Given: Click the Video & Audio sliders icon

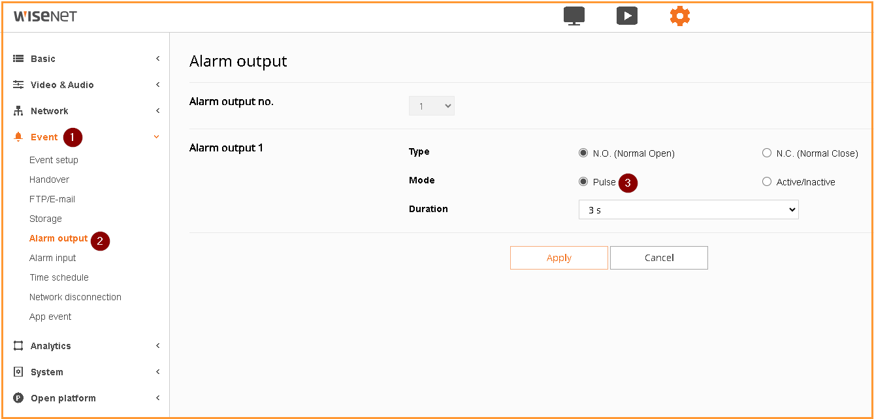Looking at the screenshot, I should pos(18,85).
